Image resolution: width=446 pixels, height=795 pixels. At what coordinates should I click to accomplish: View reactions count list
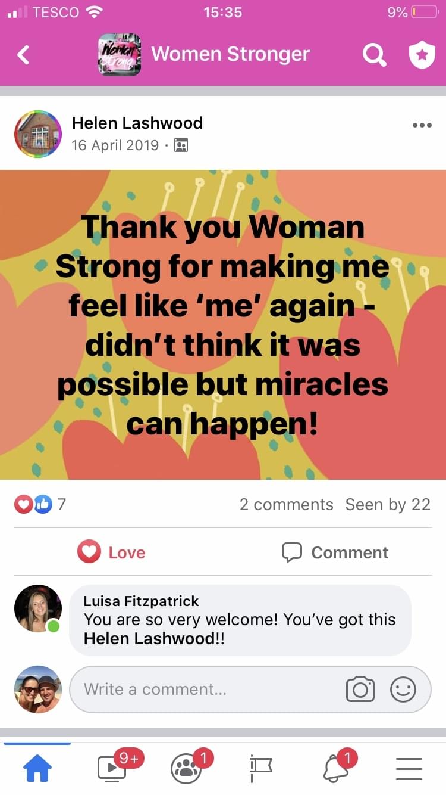coord(40,504)
